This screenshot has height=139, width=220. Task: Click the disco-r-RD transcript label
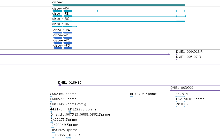pyautogui.click(x=61, y=24)
